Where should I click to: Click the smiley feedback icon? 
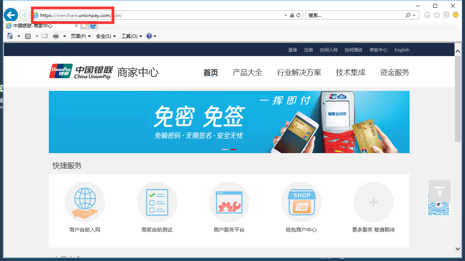point(455,15)
